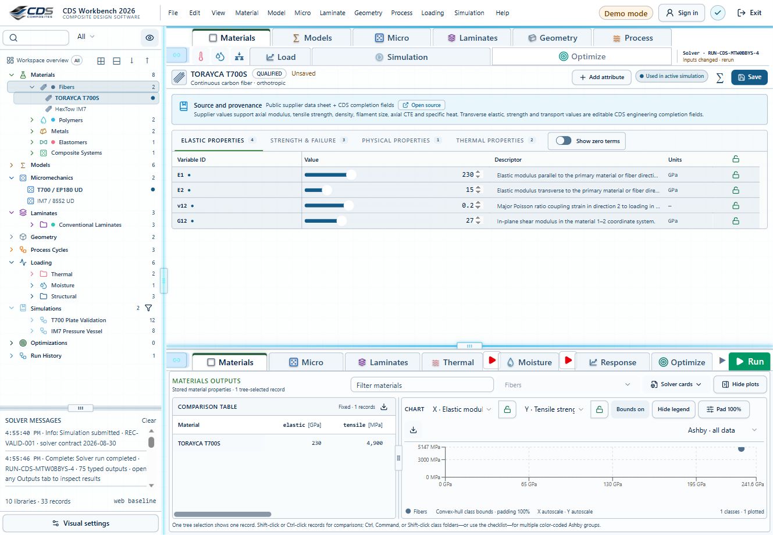Screen dimensions: 773x535
Task: Switch to THERMAL PROPERTIES tab
Action: pyautogui.click(x=495, y=141)
